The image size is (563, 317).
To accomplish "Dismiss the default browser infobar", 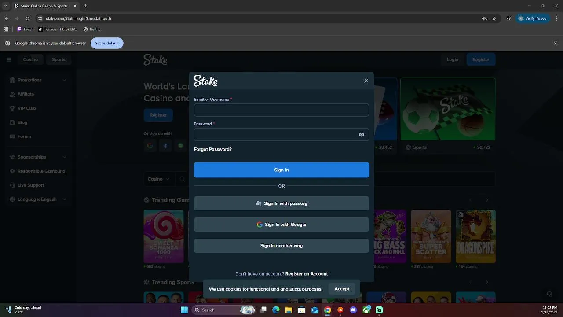I will pyautogui.click(x=555, y=43).
